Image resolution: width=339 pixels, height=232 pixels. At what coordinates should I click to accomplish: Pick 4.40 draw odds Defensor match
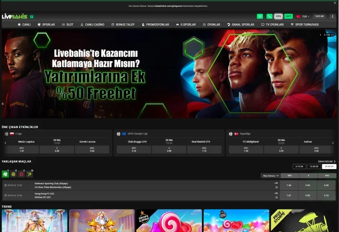click(x=308, y=185)
